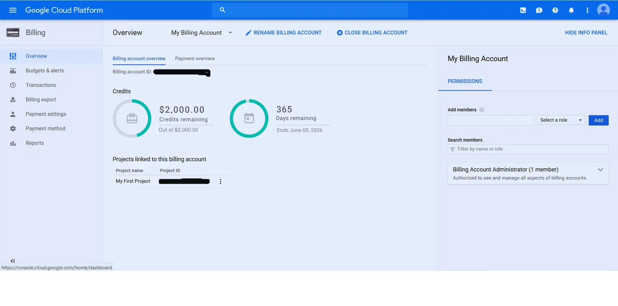Image resolution: width=618 pixels, height=306 pixels.
Task: Select the PERMISSIONS tab
Action: point(465,81)
